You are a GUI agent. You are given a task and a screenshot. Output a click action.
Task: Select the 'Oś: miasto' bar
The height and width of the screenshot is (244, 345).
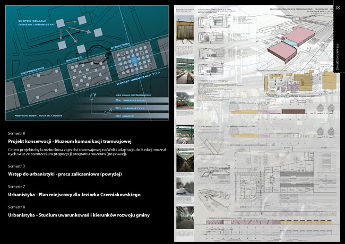coord(137,116)
